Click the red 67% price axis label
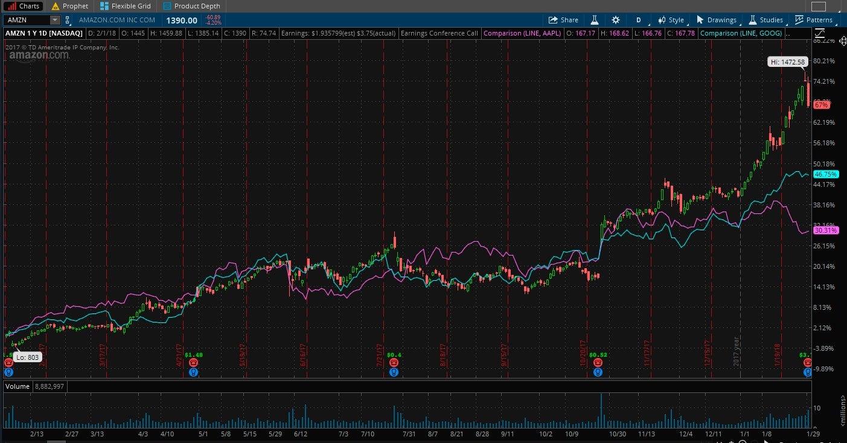The height and width of the screenshot is (443, 847). (x=821, y=105)
